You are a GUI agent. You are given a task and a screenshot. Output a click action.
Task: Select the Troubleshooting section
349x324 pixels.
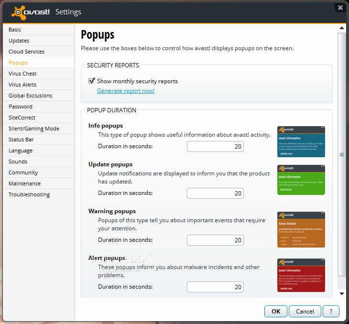click(x=39, y=194)
